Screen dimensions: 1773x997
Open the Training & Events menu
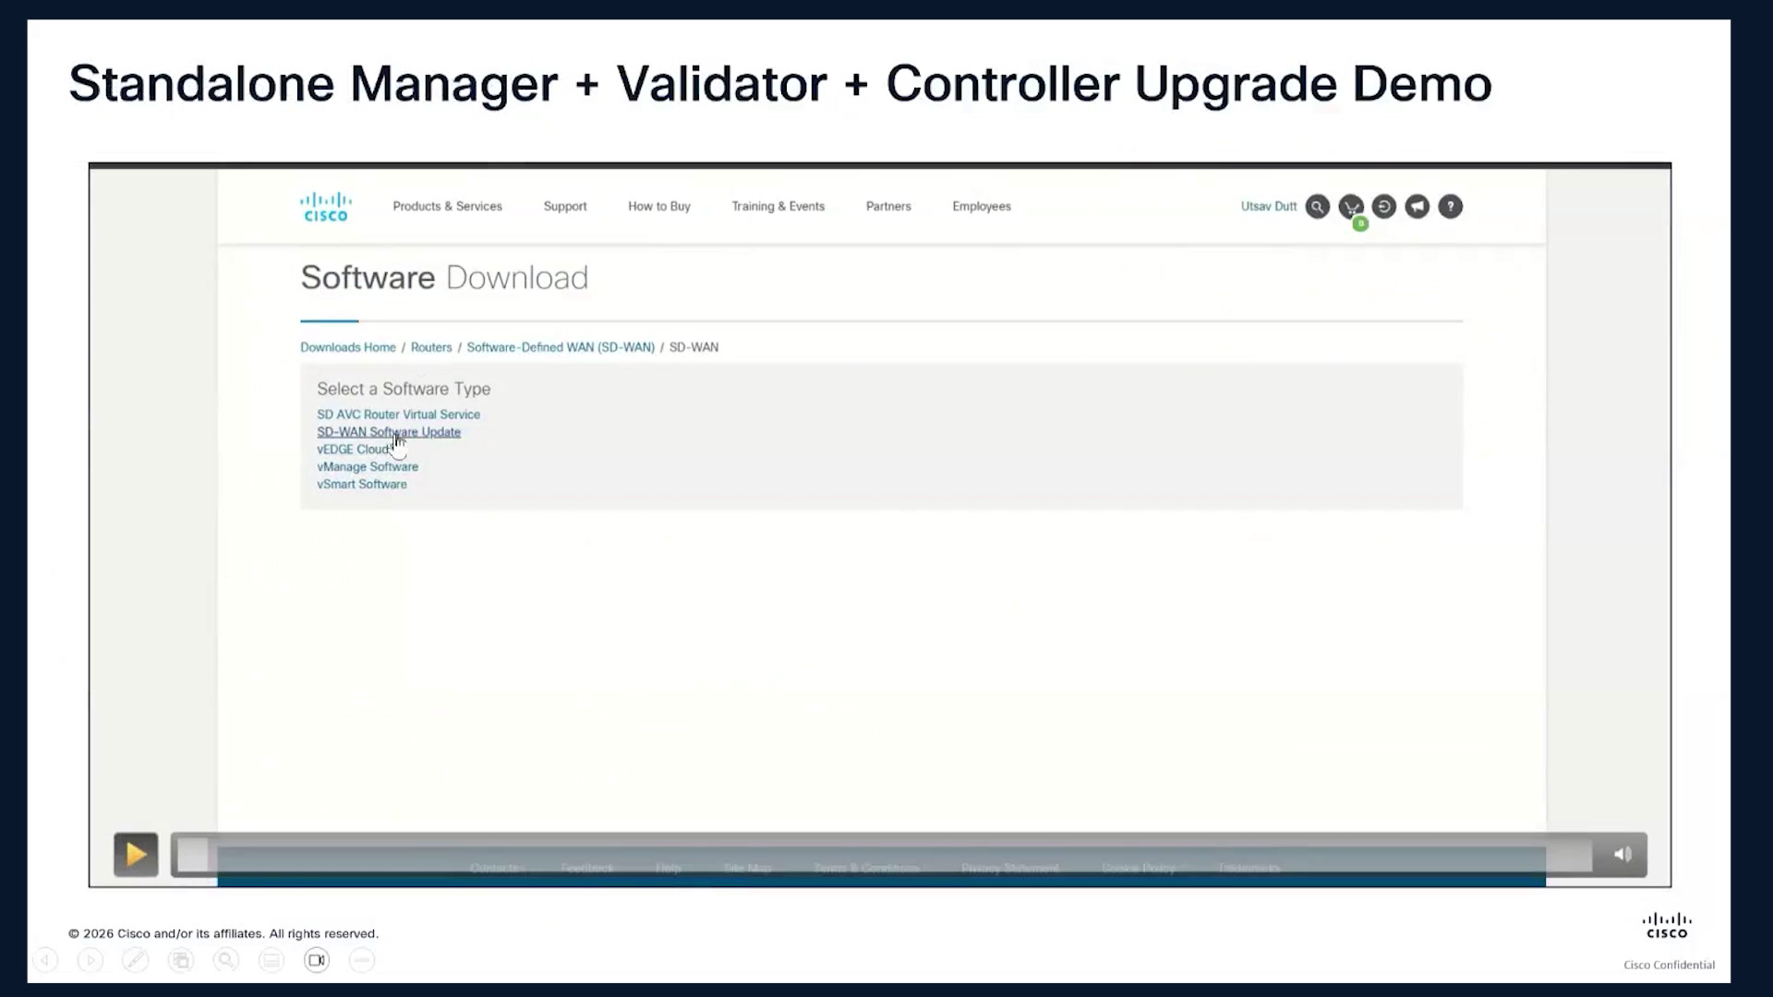[x=778, y=207]
